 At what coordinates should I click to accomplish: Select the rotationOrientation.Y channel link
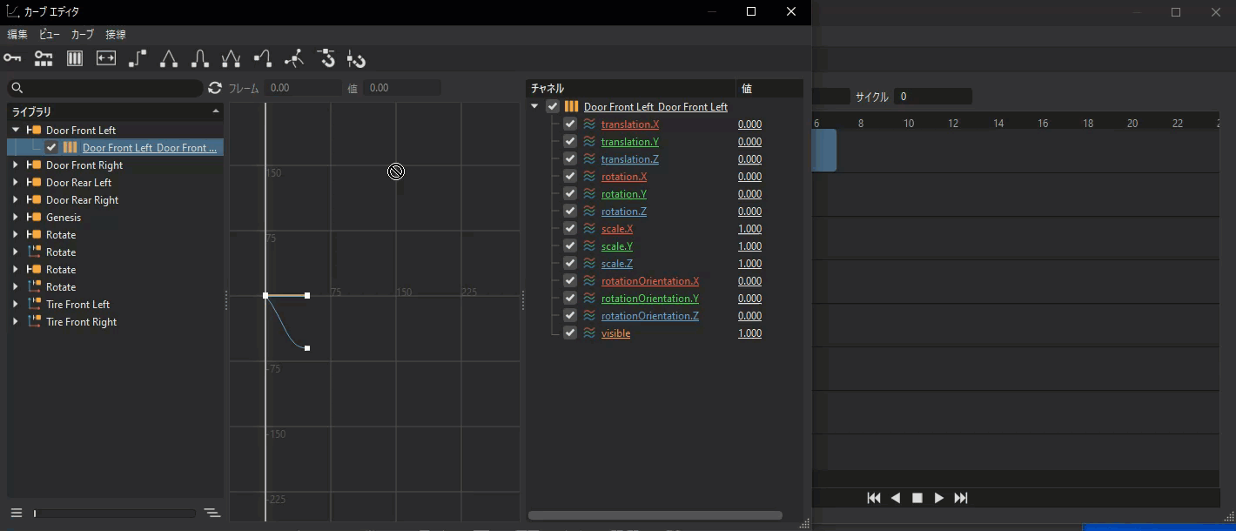click(x=649, y=299)
